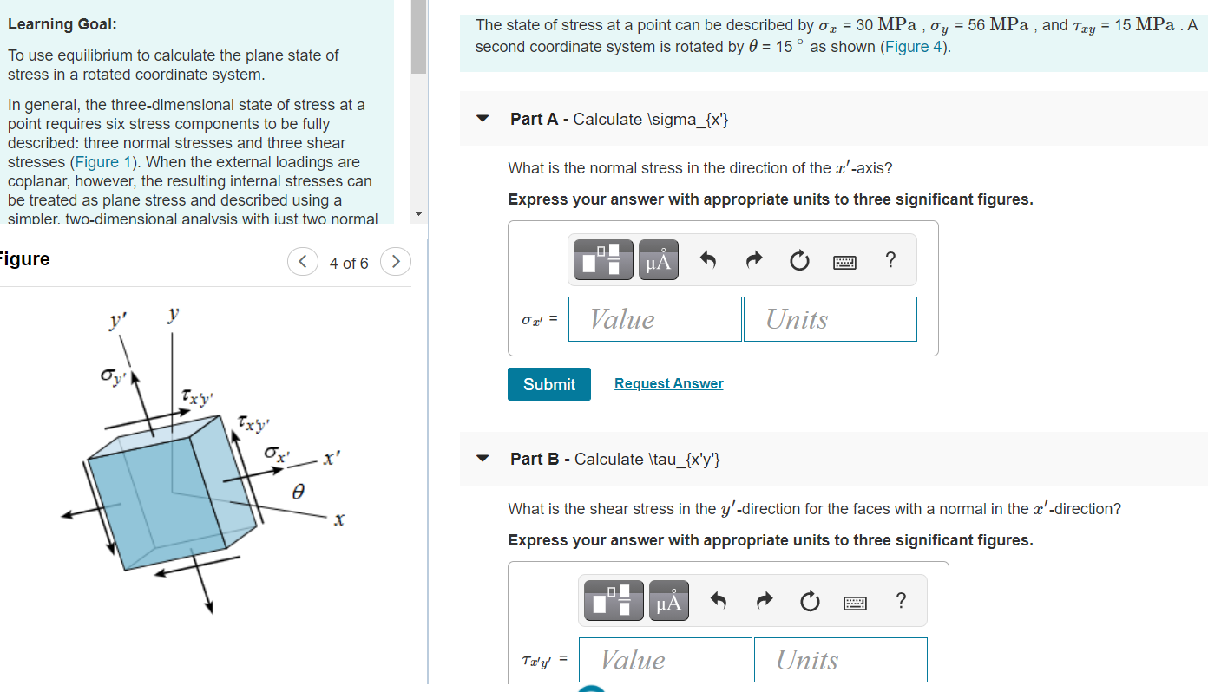
Task: Open help question mark in Part A
Action: (x=890, y=259)
